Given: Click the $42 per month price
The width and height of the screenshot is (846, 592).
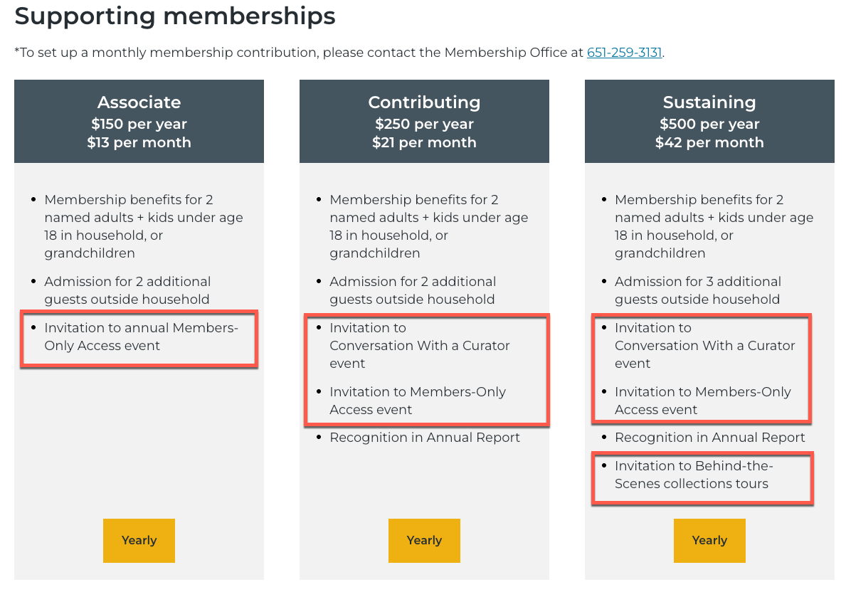Looking at the screenshot, I should coord(709,142).
